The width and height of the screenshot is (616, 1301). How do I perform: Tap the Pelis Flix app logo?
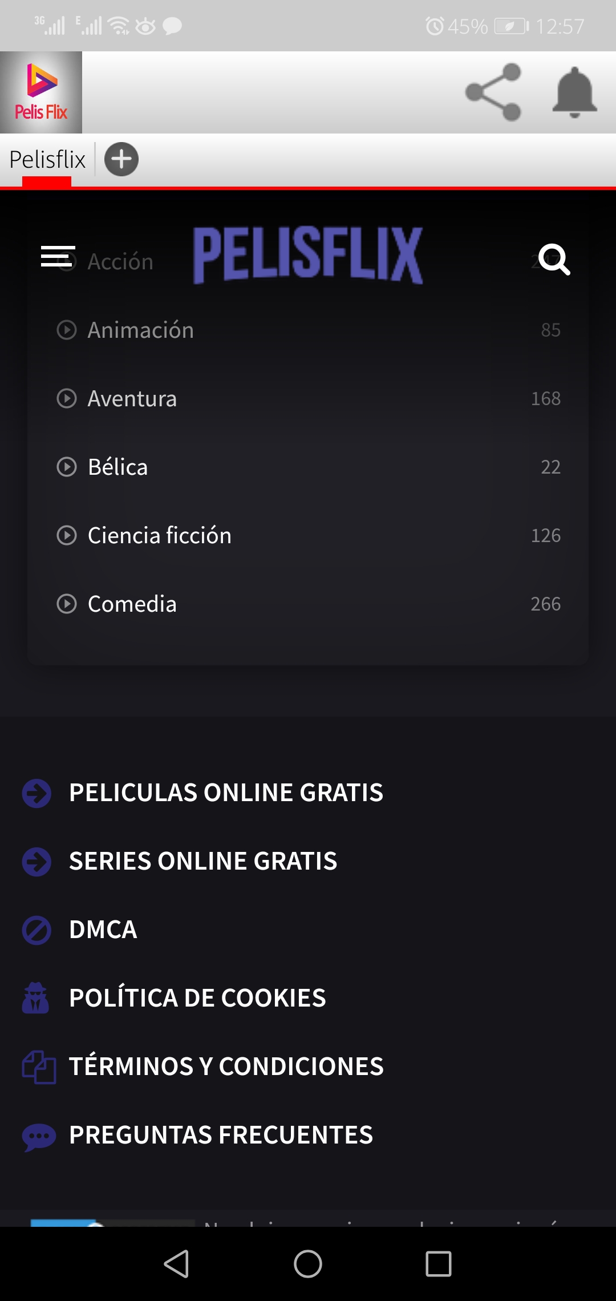click(41, 92)
